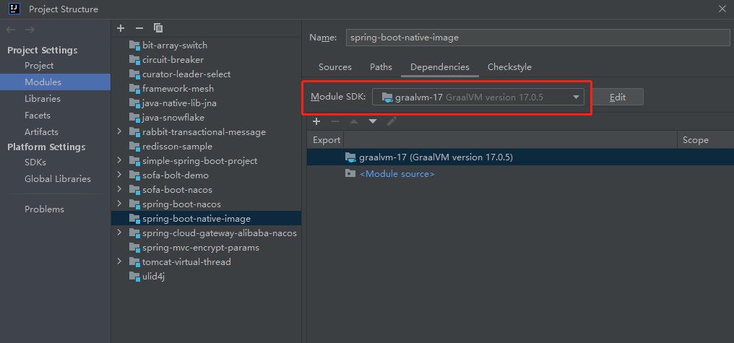Click the bit-array-switch module folder icon
This screenshot has height=343, width=734.
134,45
